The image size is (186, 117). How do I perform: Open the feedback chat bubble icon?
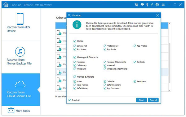coord(157,5)
